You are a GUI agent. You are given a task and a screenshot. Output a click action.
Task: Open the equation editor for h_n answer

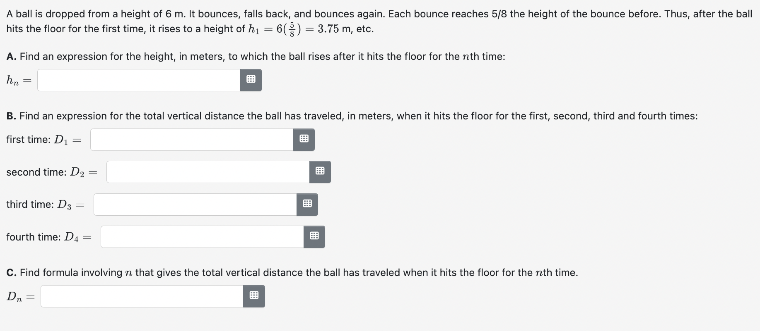click(250, 80)
